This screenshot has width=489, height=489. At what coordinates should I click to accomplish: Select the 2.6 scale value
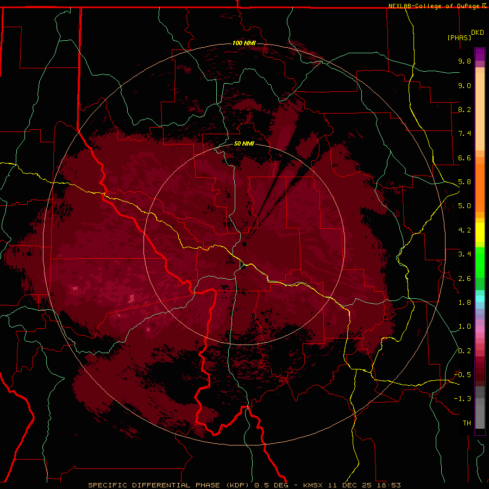[465, 279]
